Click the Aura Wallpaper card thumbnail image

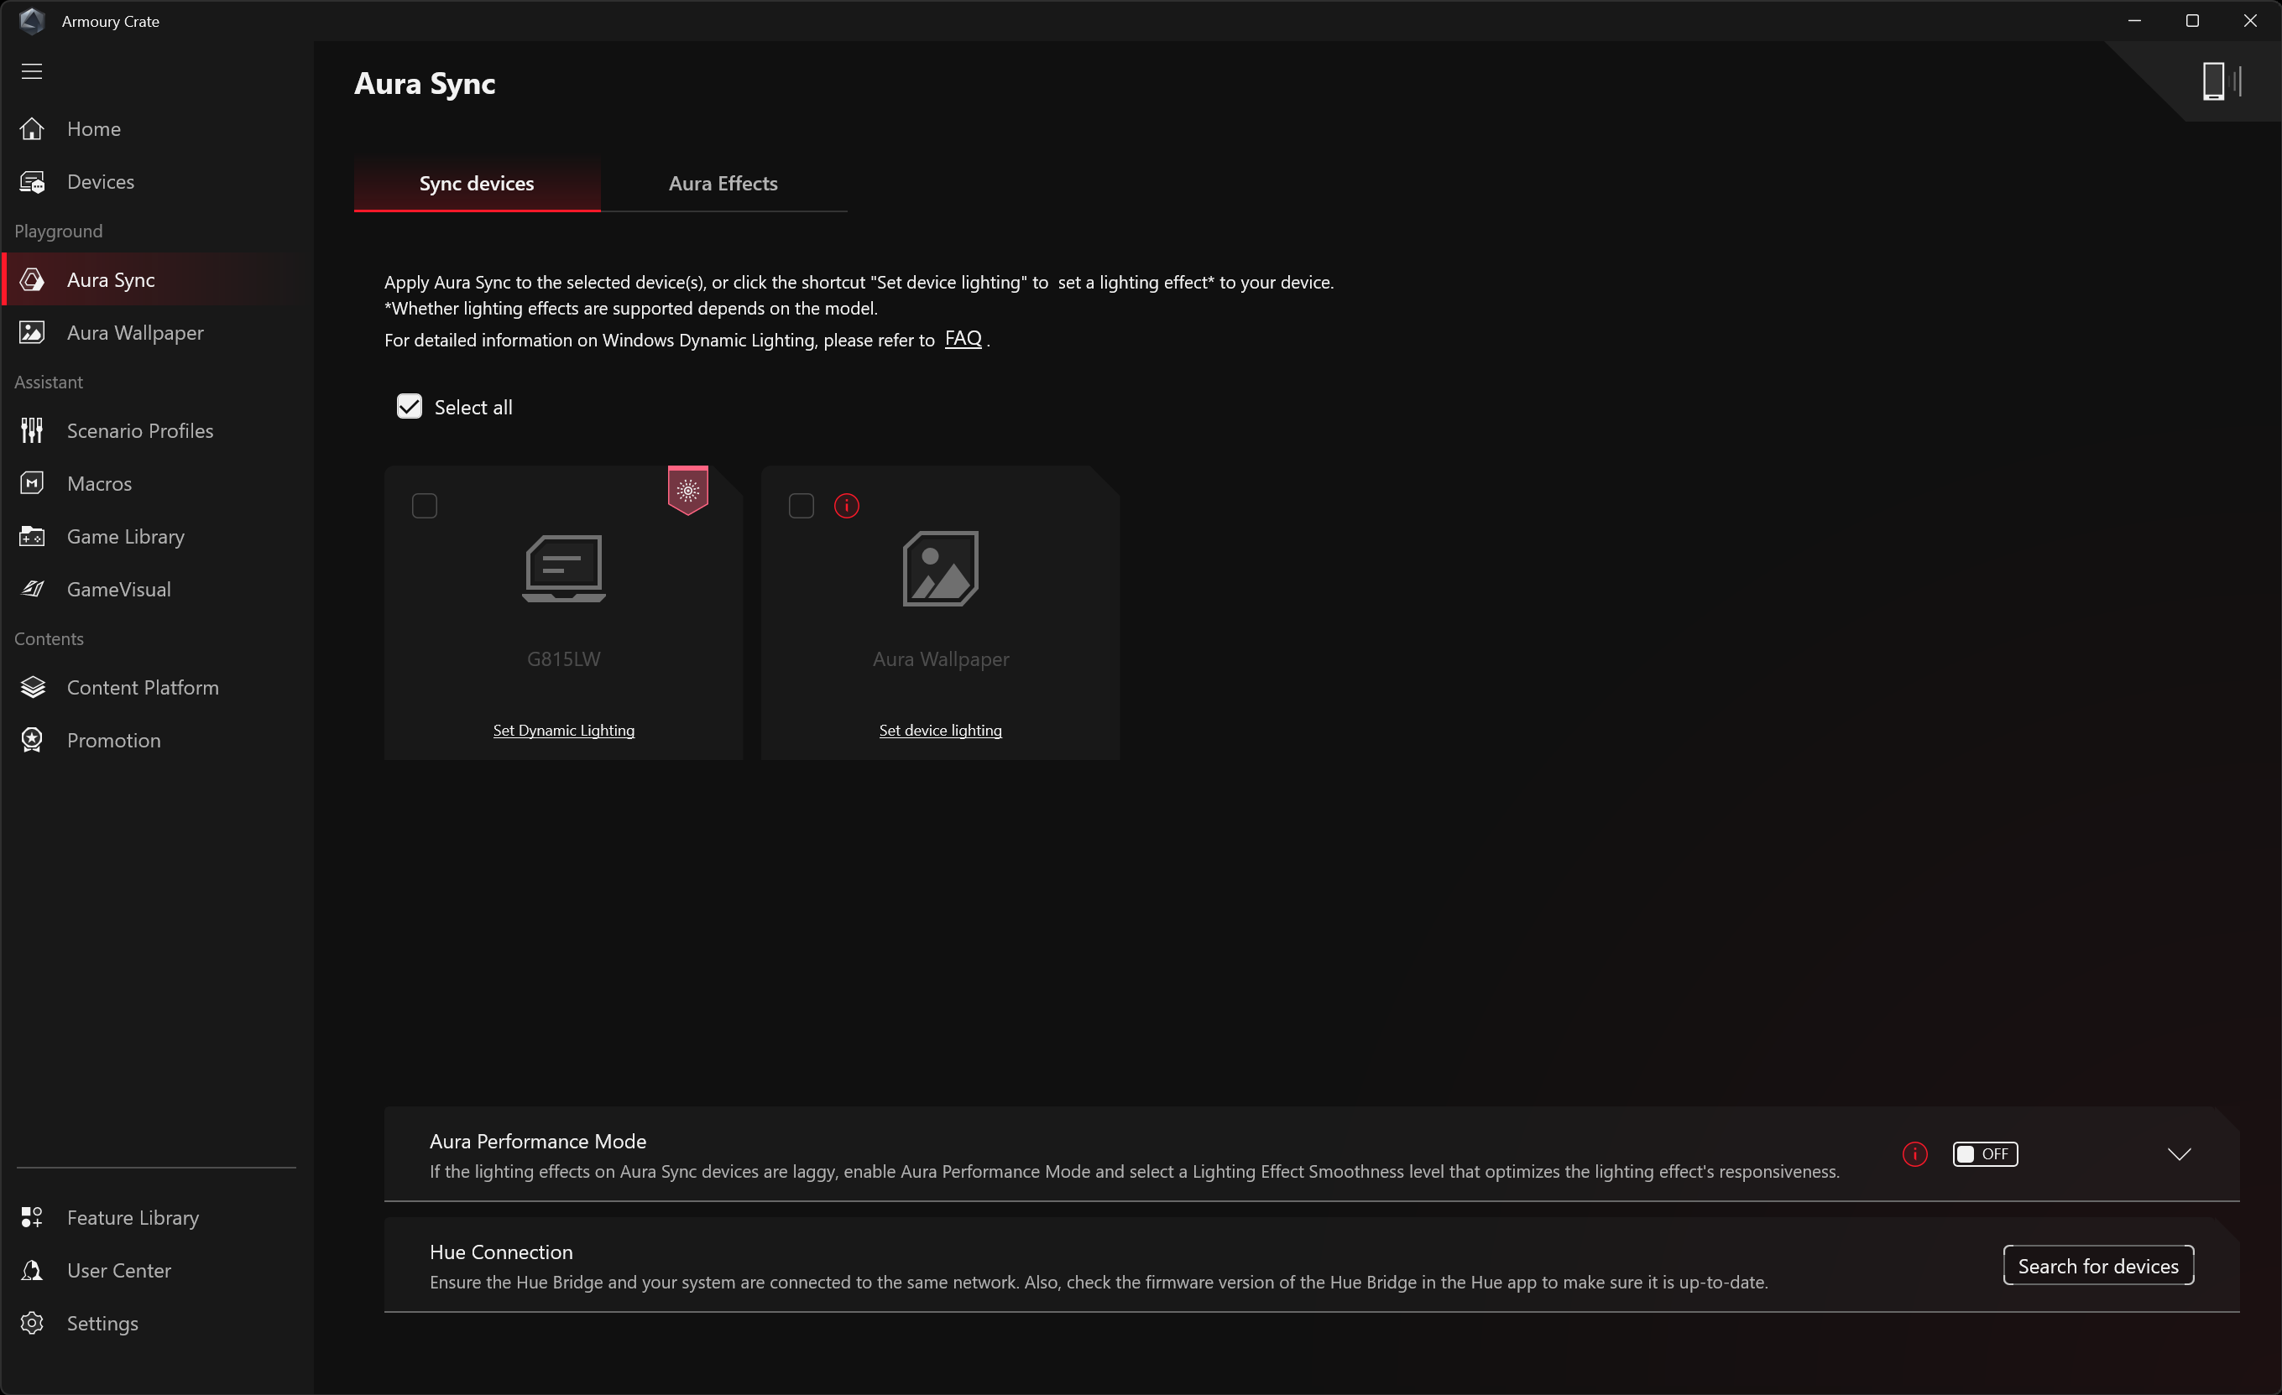(940, 569)
